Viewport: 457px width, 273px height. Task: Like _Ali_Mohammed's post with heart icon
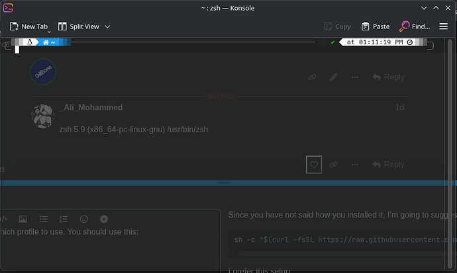[x=314, y=165]
